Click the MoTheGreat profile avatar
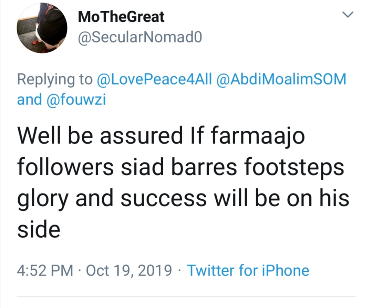 tap(42, 28)
